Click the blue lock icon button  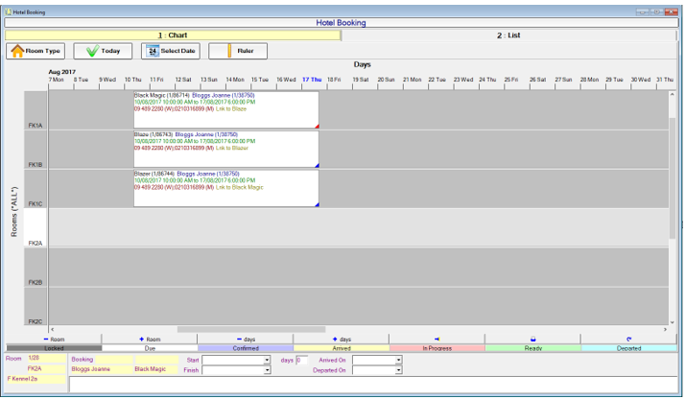click(x=533, y=340)
